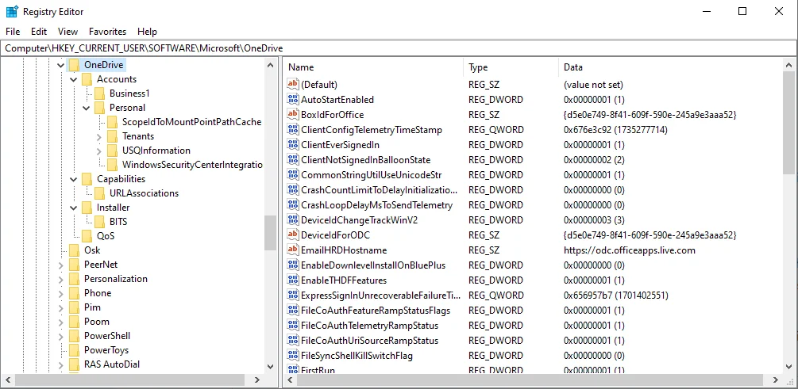Sort values by the Data column header
This screenshot has width=798, height=389.
tap(669, 67)
